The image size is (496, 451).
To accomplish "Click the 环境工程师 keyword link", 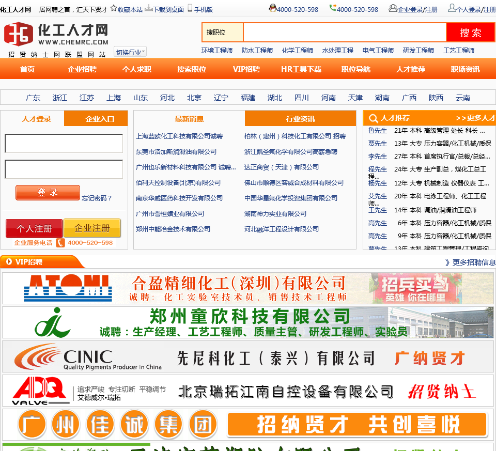I will point(217,51).
